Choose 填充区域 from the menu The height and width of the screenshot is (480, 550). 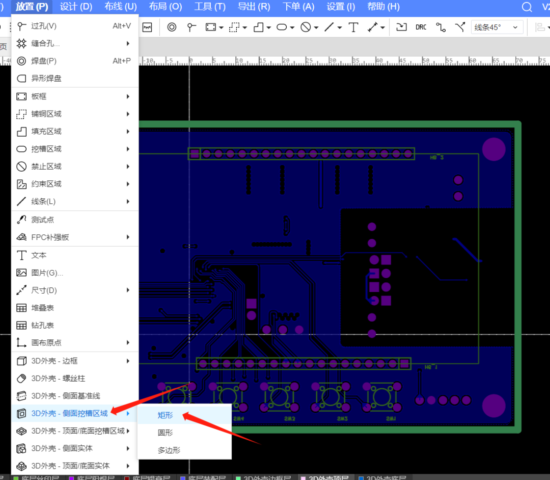tap(75, 131)
